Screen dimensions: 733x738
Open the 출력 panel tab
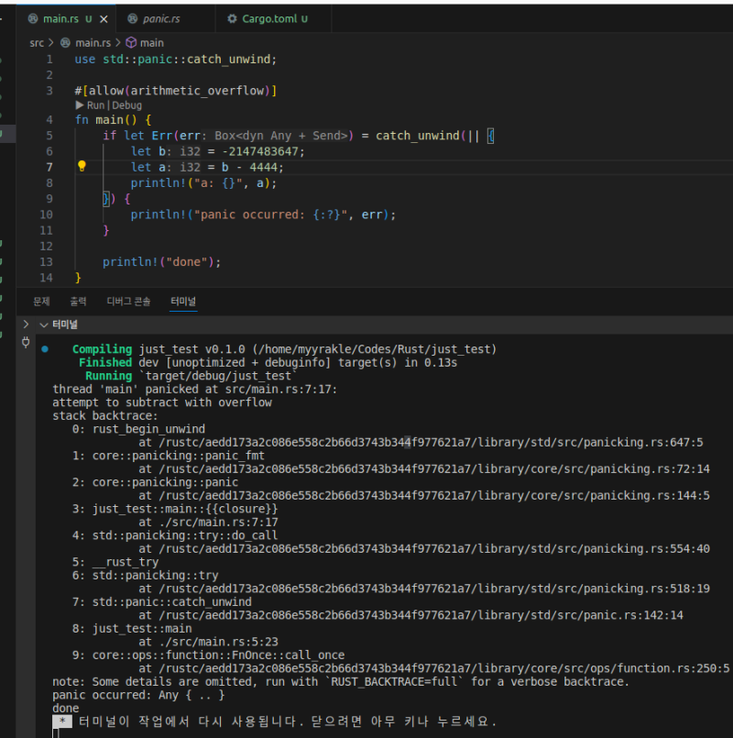click(x=78, y=301)
